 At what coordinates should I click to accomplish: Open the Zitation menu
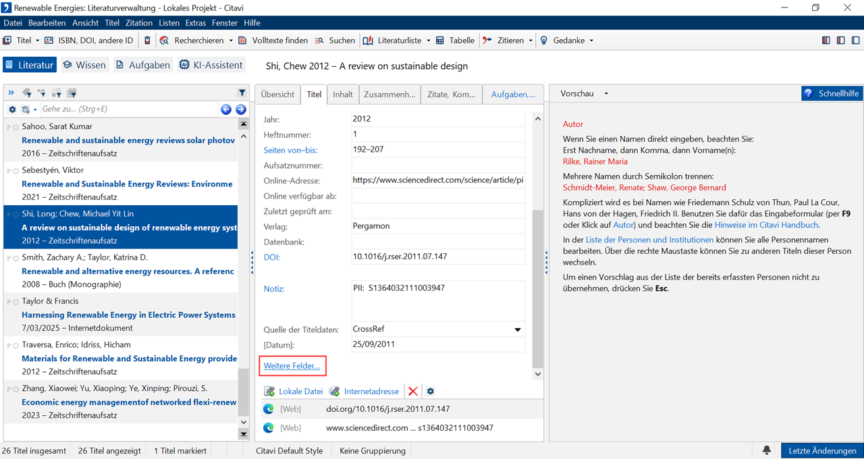[139, 23]
